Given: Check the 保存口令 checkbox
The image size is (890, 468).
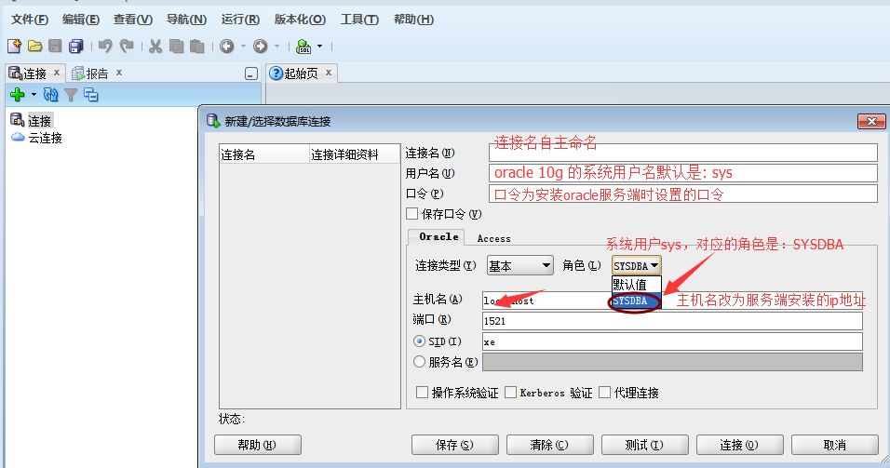Looking at the screenshot, I should point(412,214).
